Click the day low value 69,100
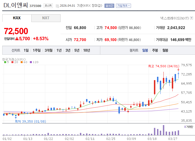Screen dimensions: 195x141 (110, 40)
